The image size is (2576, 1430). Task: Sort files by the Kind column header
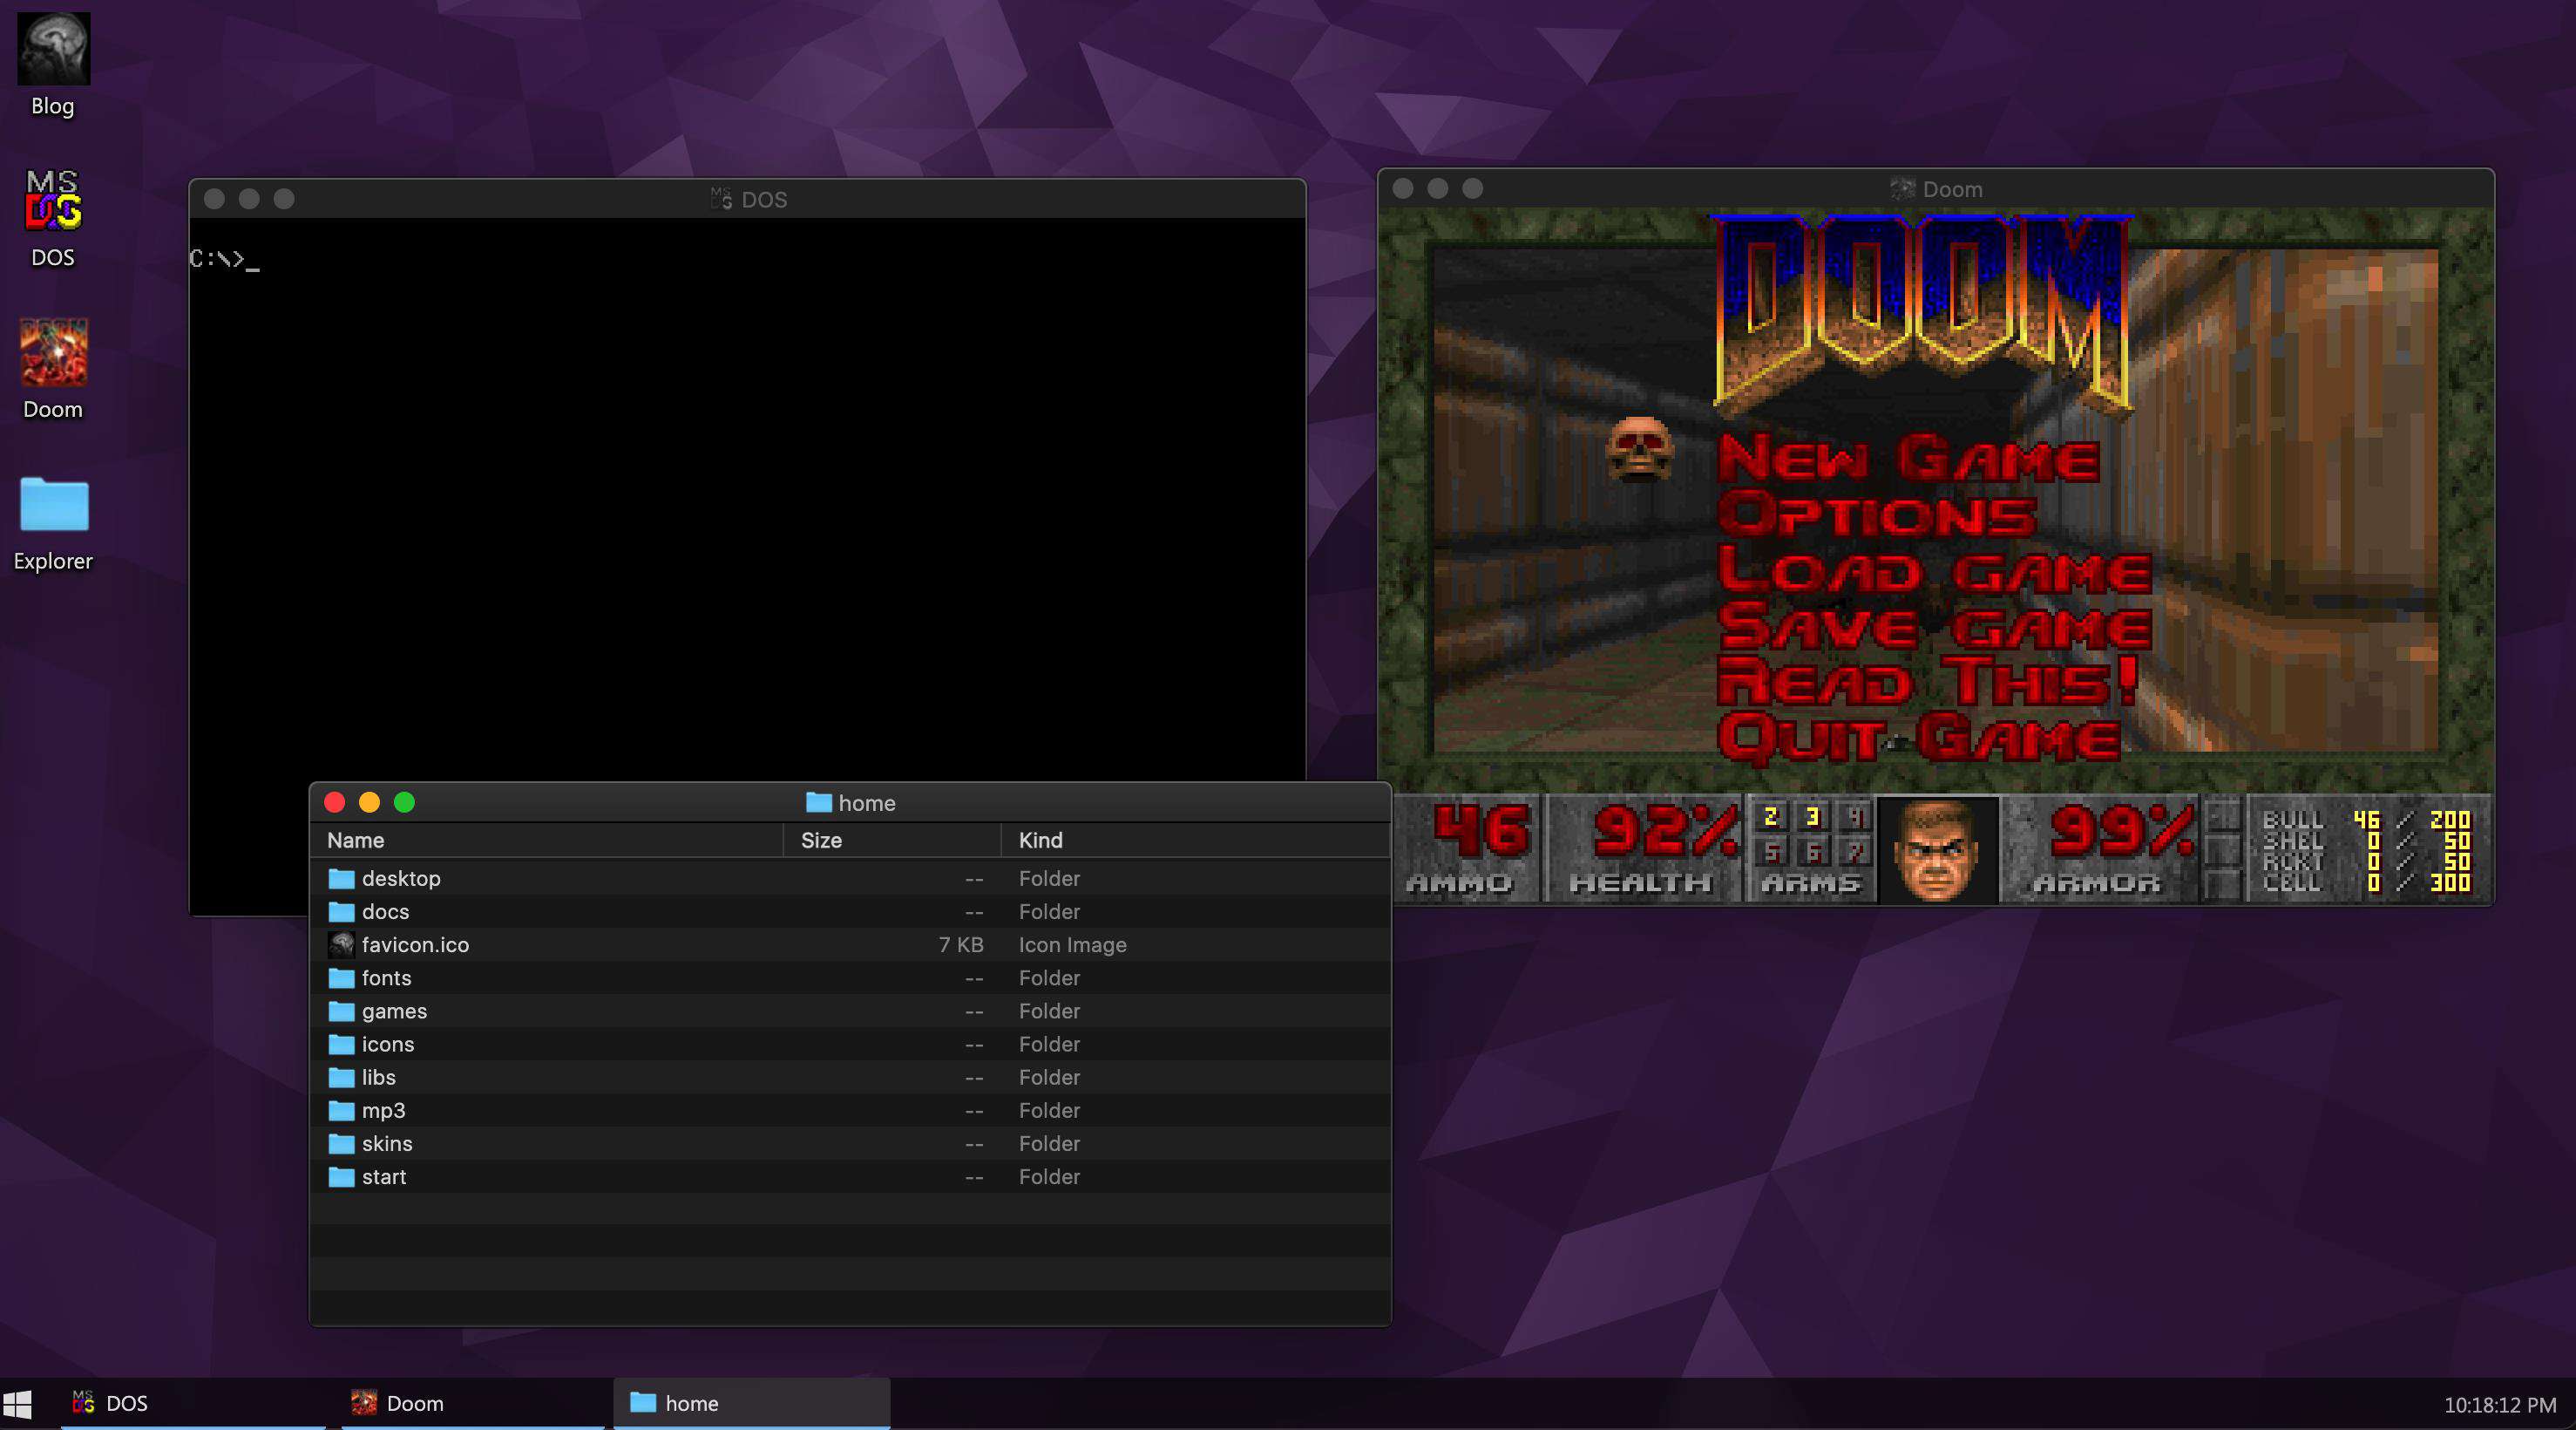(x=1195, y=840)
